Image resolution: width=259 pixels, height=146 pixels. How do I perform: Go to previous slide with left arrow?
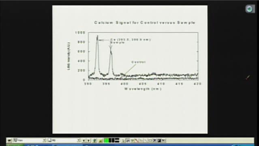click(x=84, y=141)
